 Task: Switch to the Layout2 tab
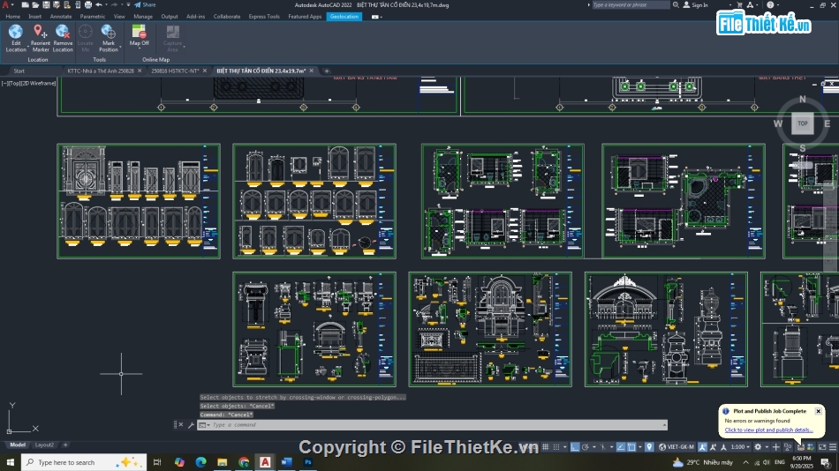point(44,445)
